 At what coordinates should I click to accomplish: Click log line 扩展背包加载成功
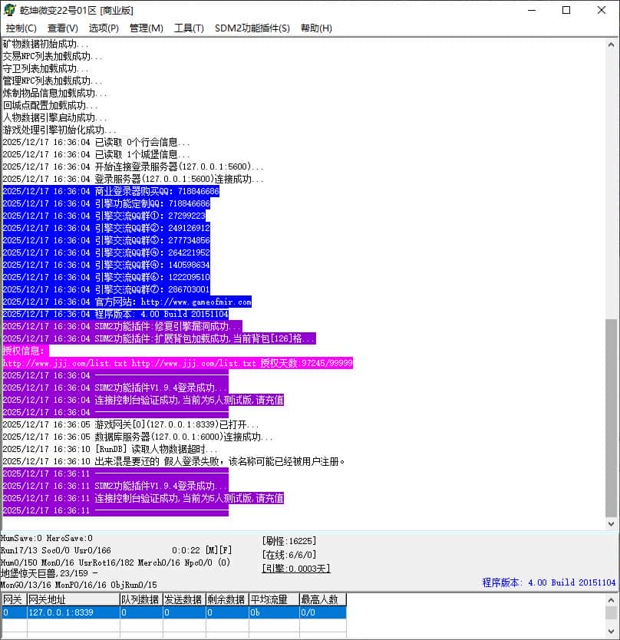(x=159, y=338)
